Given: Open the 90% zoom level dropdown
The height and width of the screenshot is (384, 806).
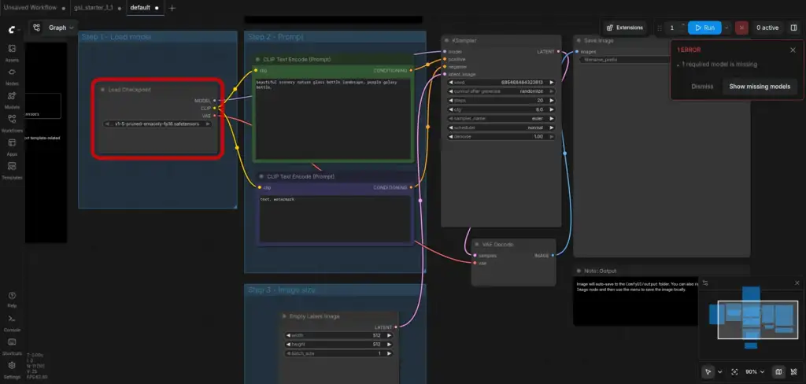Looking at the screenshot, I should pyautogui.click(x=754, y=371).
